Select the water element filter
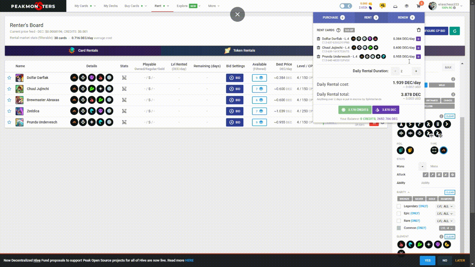 coord(410,244)
